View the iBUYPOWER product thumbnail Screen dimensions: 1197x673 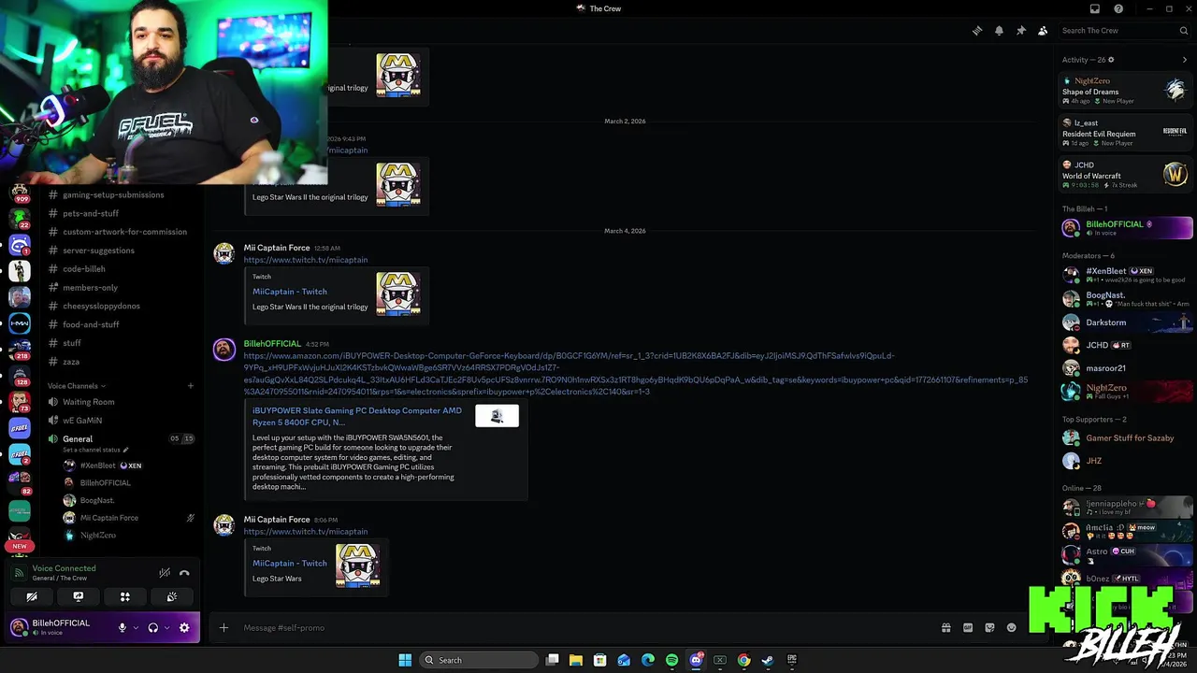tap(497, 416)
